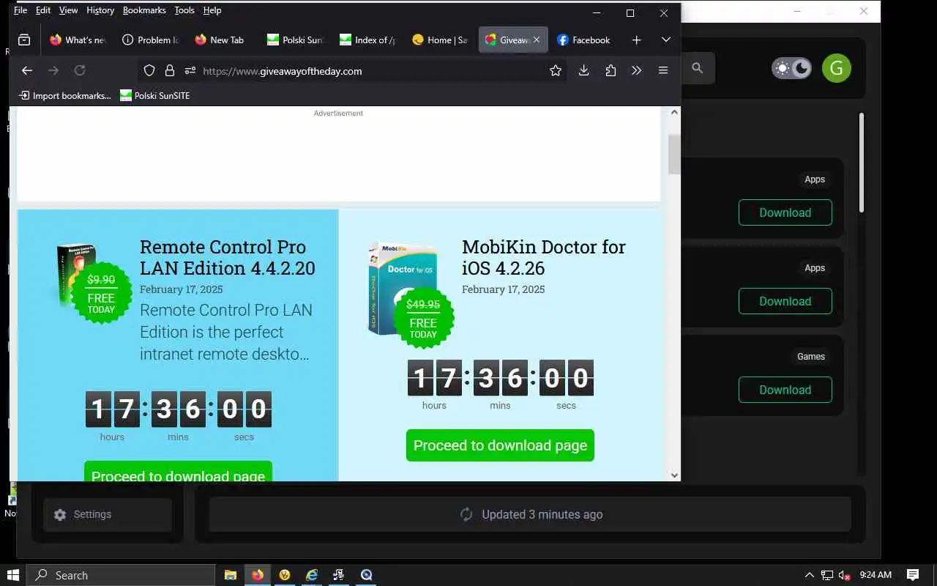Open Remote Control Pro LAN Edition title

pos(228,257)
